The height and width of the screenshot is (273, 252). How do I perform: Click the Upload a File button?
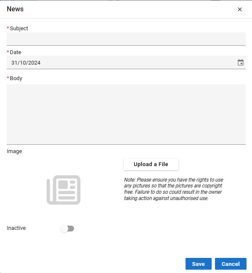(x=151, y=164)
